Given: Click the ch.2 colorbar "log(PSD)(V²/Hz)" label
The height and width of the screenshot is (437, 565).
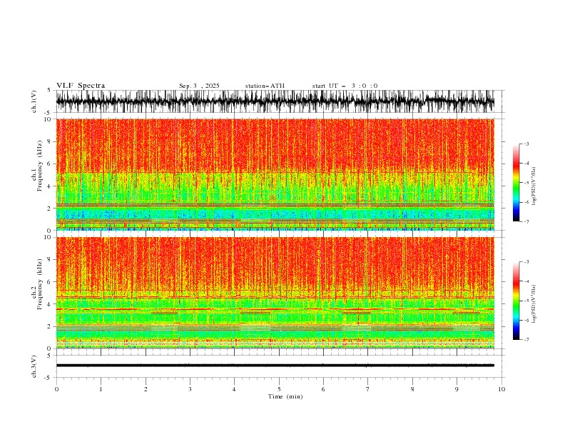Looking at the screenshot, I should (x=534, y=304).
